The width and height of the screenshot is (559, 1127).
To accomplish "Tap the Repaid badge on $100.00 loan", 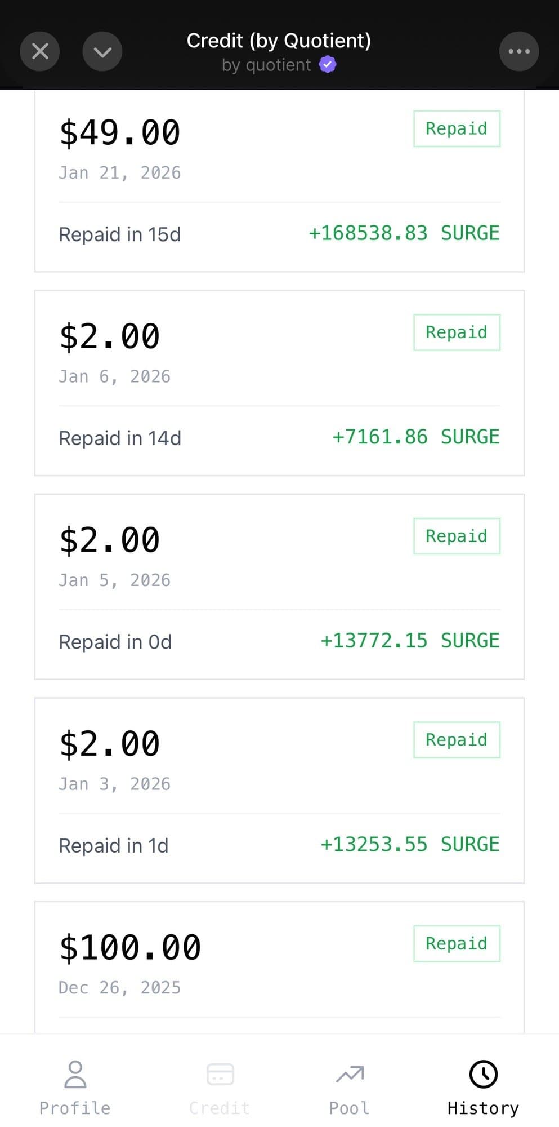I will [457, 943].
